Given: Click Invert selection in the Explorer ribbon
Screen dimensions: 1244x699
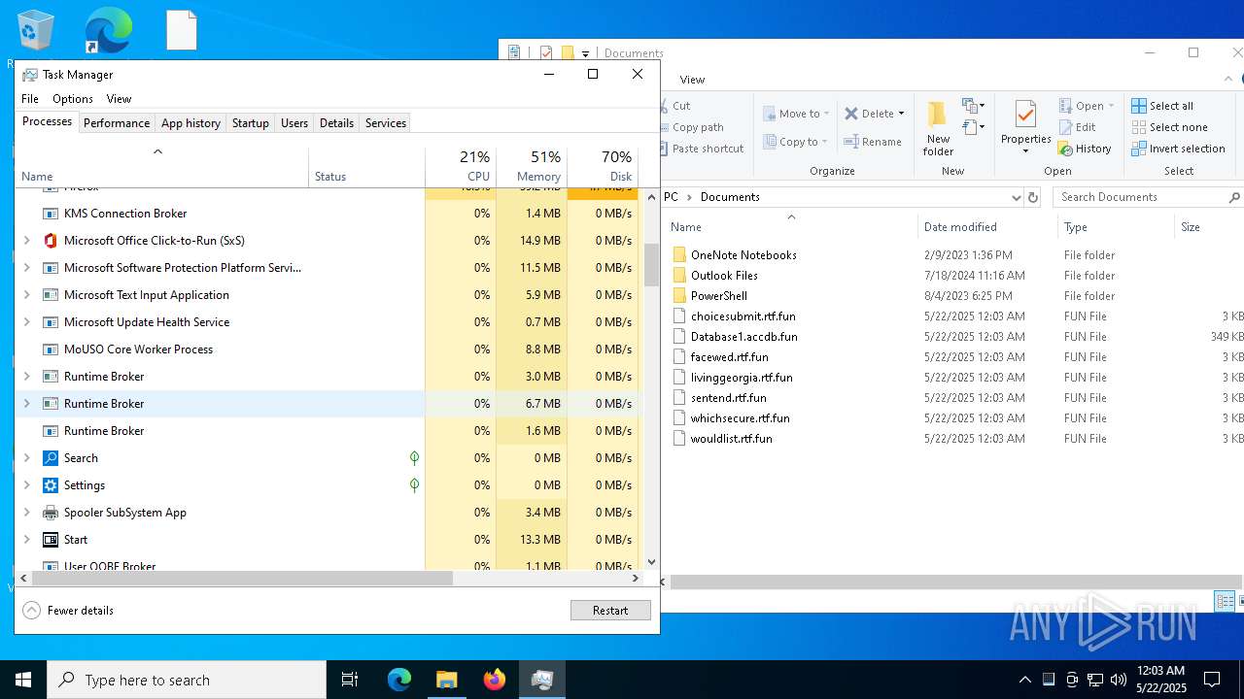Looking at the screenshot, I should pyautogui.click(x=1178, y=149).
